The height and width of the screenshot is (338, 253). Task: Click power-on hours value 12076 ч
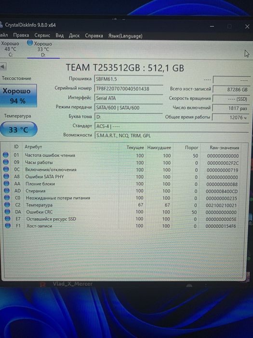pyautogui.click(x=231, y=117)
